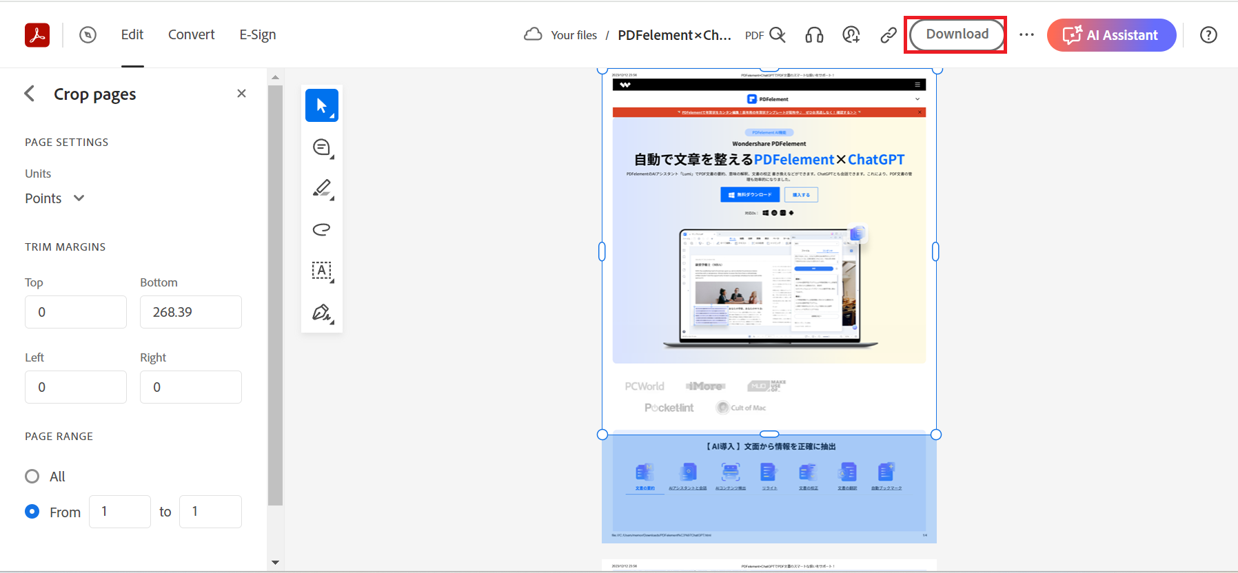Viewport: 1238px width, 573px height.
Task: Open the E-Sign menu
Action: tap(258, 34)
